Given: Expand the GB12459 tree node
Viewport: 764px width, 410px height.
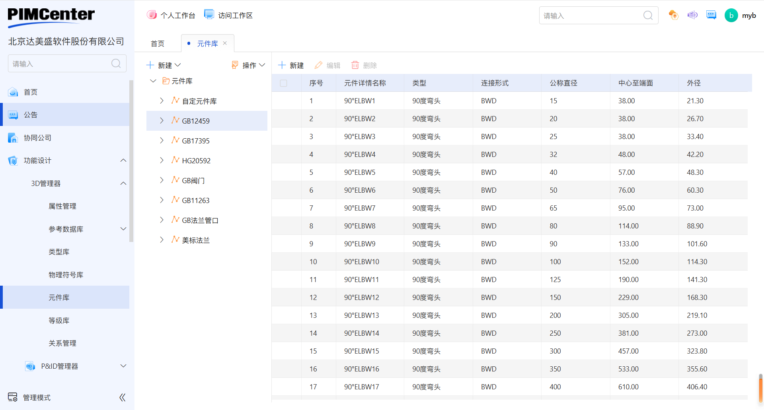Looking at the screenshot, I should coord(162,121).
